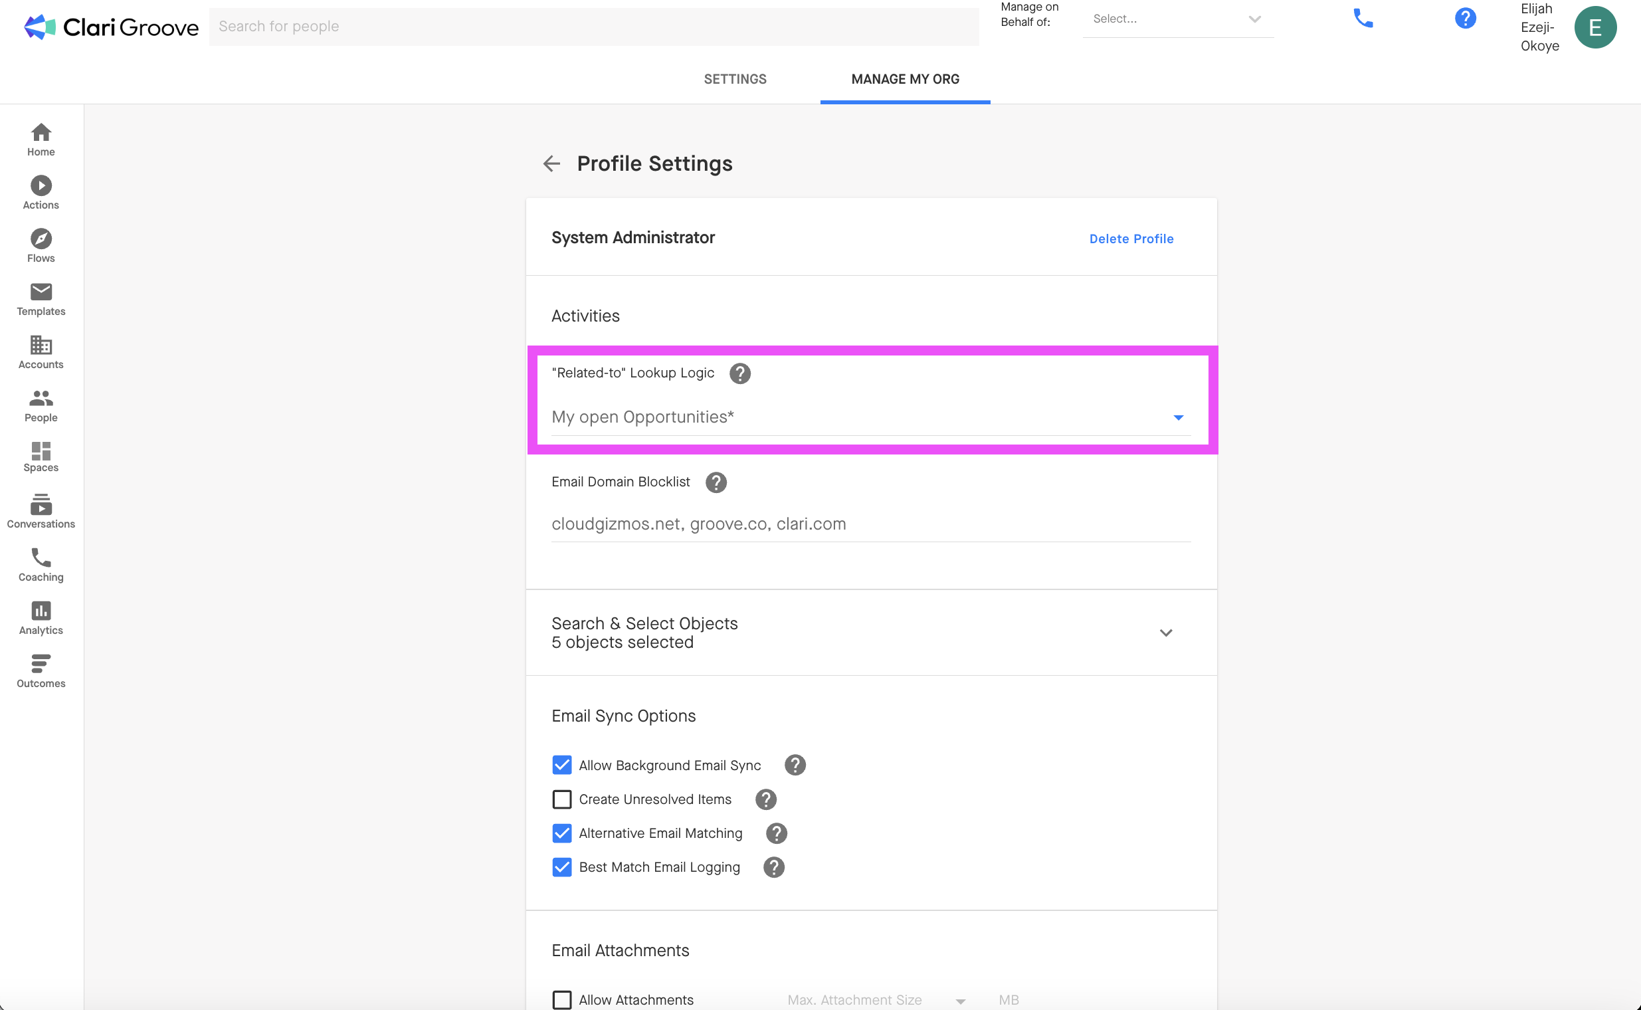Open the Max. Attachment Size dropdown
The image size is (1641, 1010).
(876, 1000)
